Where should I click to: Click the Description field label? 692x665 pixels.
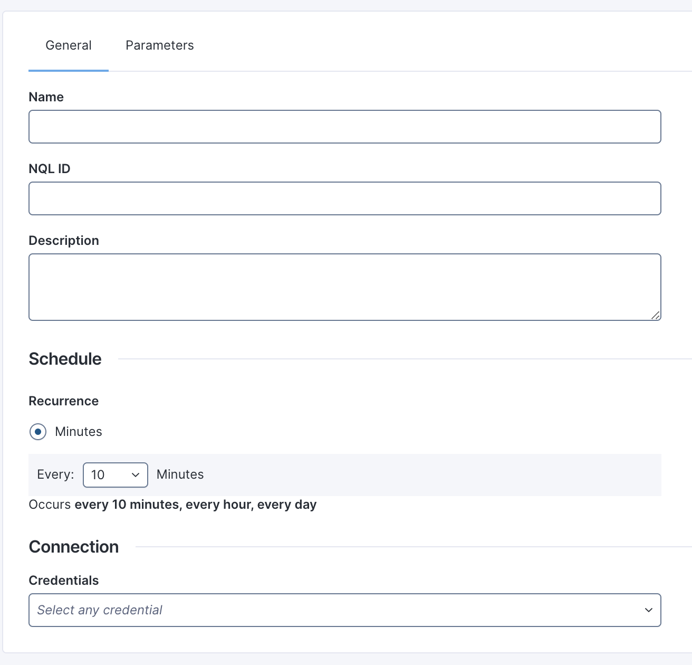64,241
